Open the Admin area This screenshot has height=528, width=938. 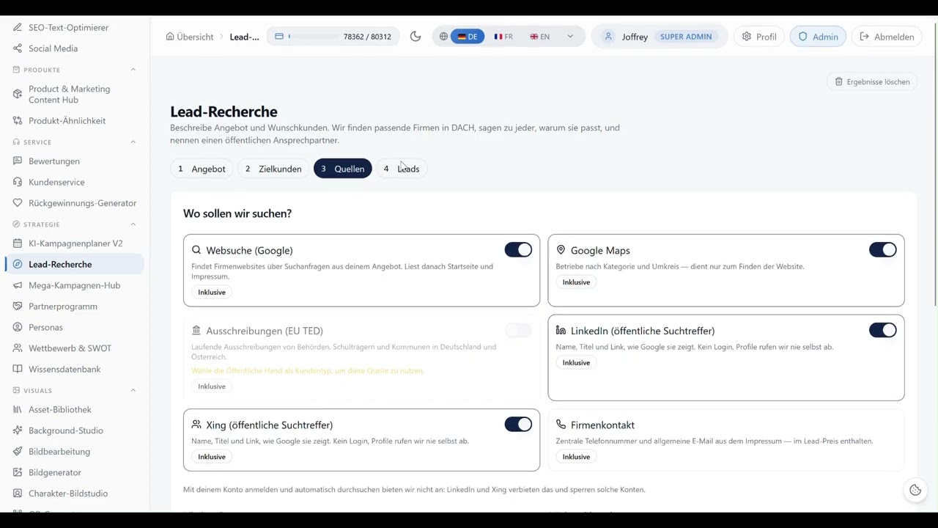819,37
